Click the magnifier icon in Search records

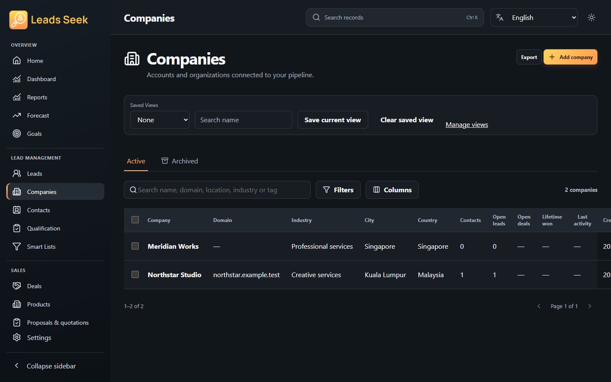click(316, 17)
